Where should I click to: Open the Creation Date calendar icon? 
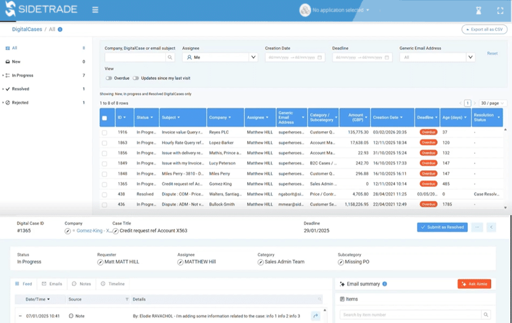pos(320,58)
